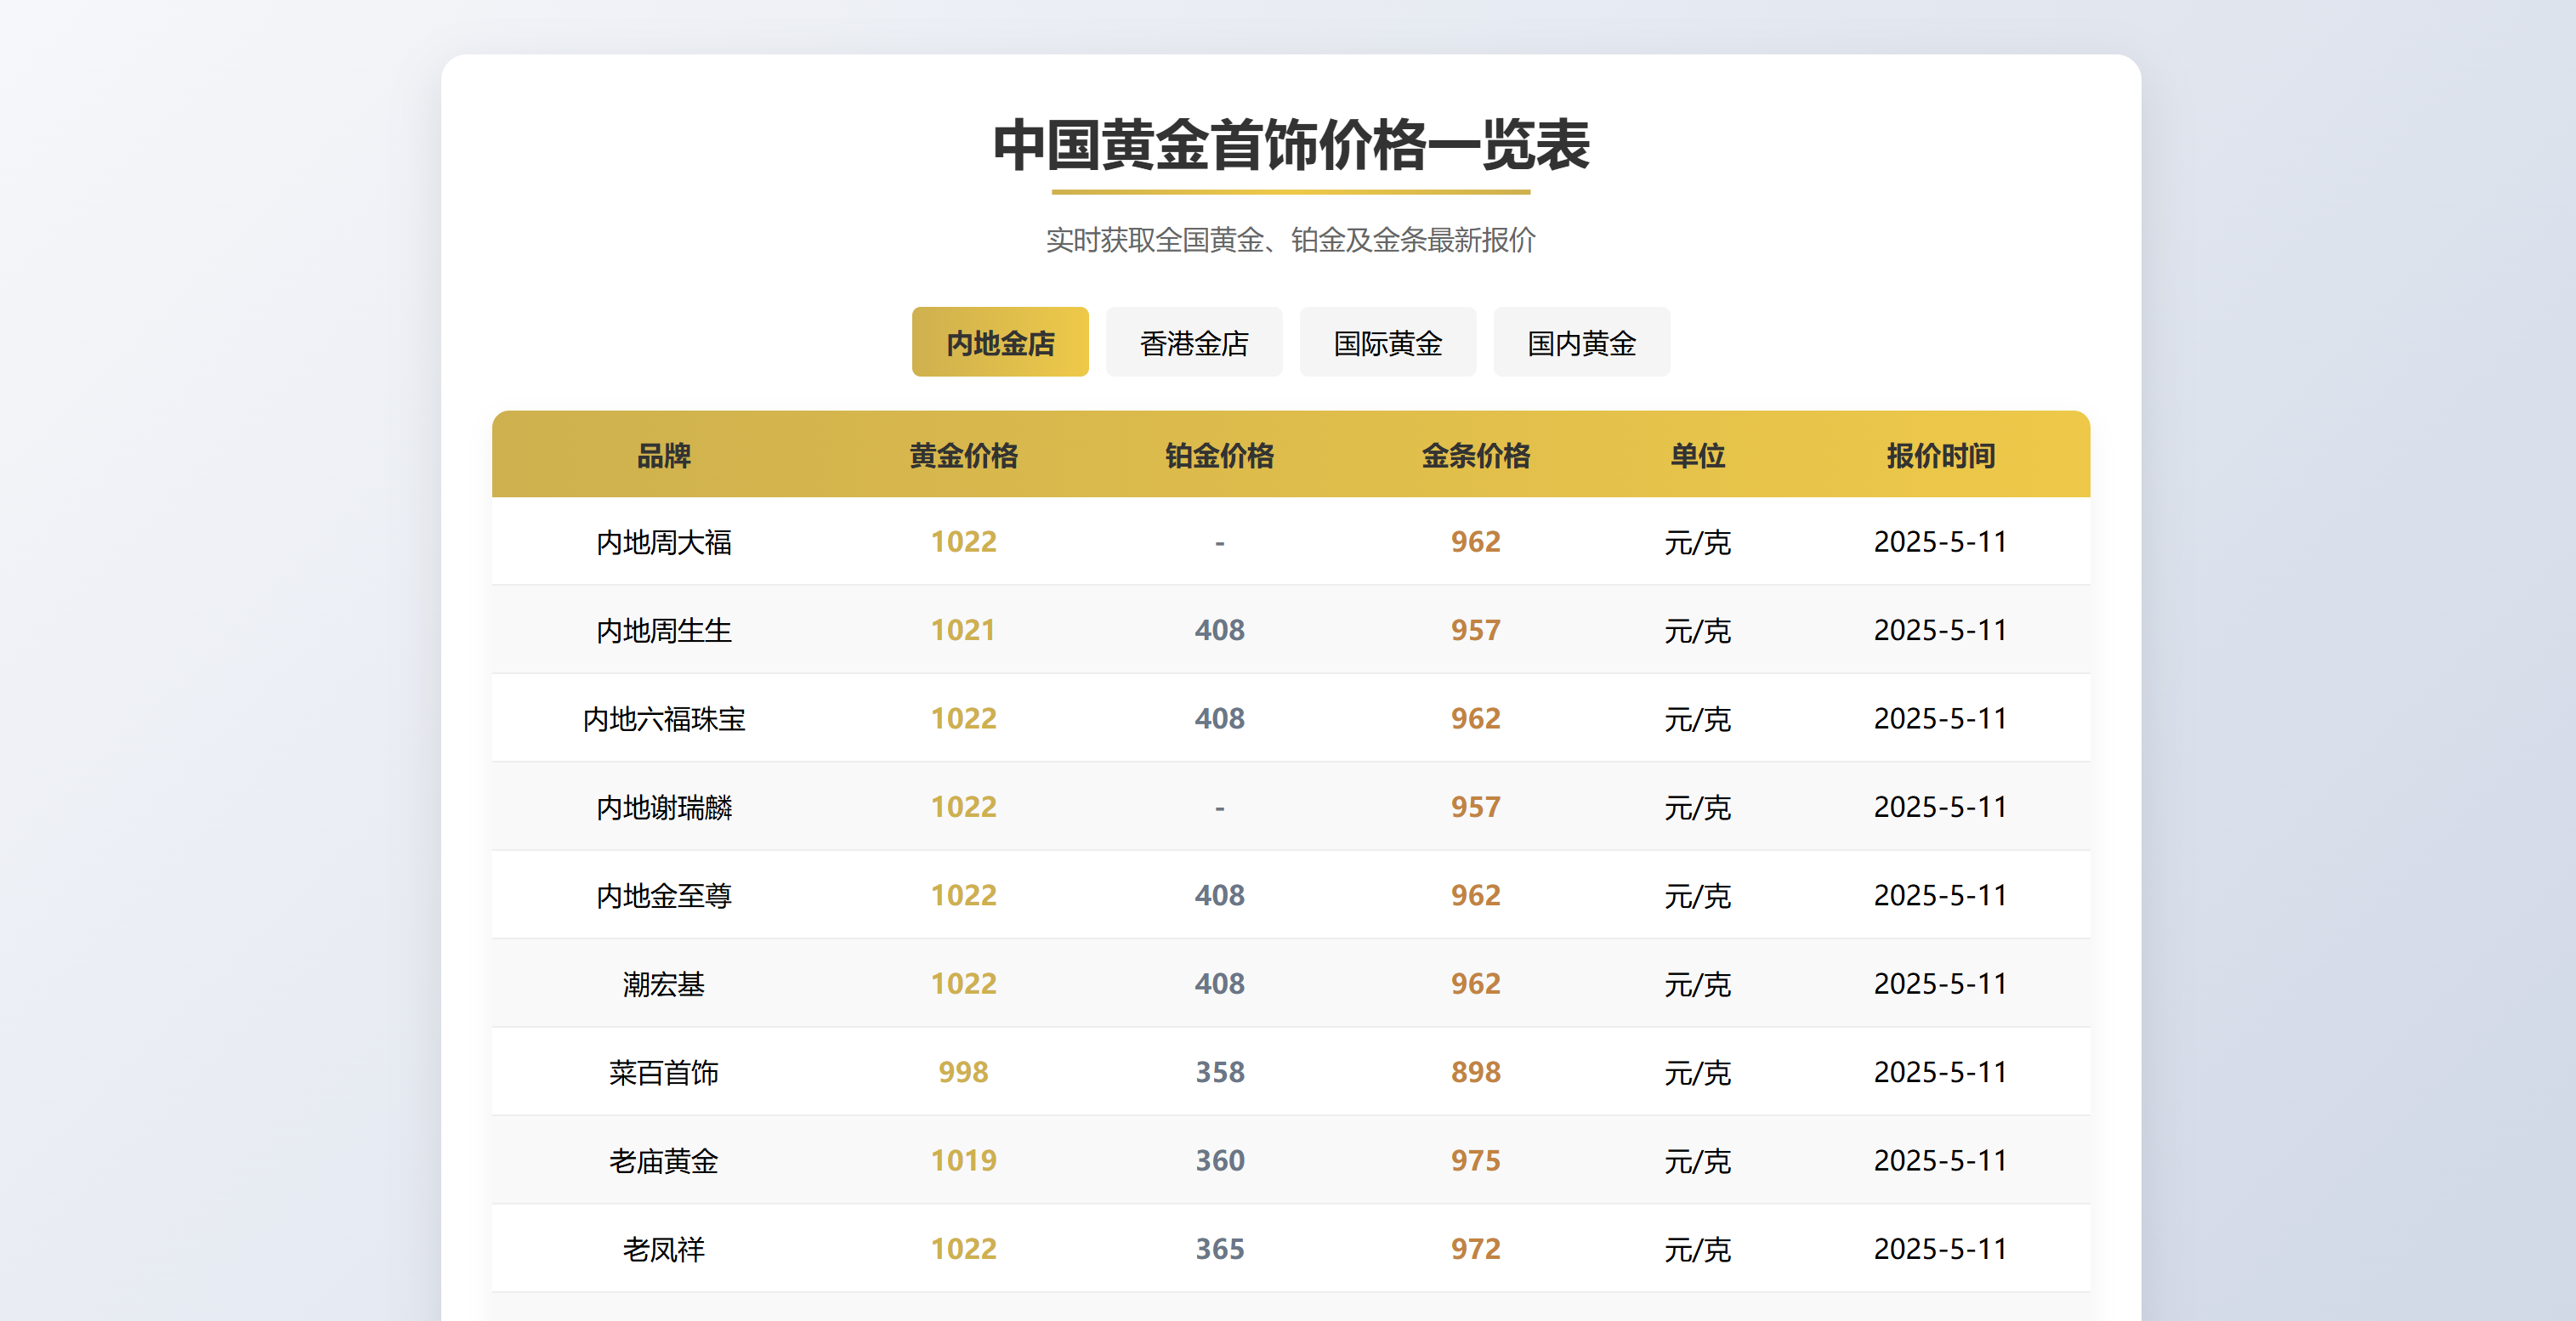
Task: Select brand name 潮宏基
Action: click(664, 984)
